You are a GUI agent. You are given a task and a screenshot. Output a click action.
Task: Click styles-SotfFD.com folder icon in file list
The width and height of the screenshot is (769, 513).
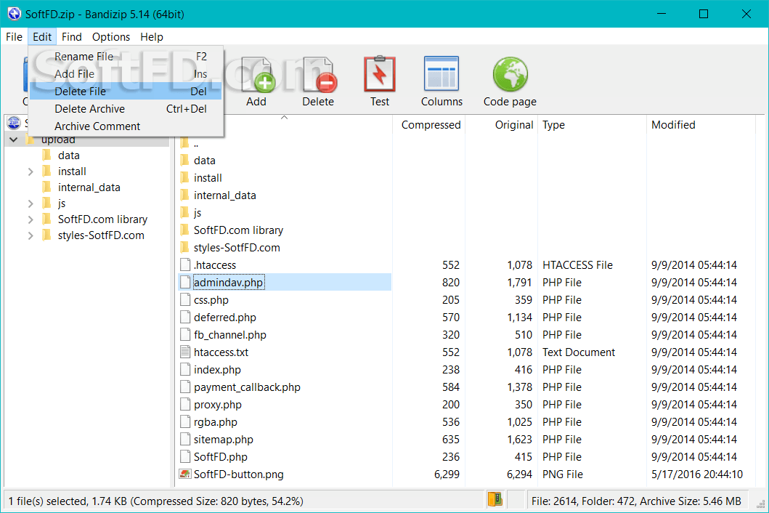[185, 248]
